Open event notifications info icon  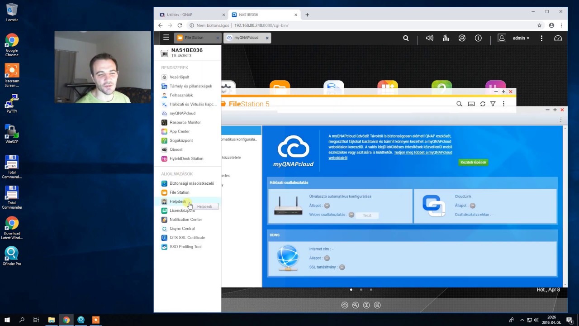[478, 38]
